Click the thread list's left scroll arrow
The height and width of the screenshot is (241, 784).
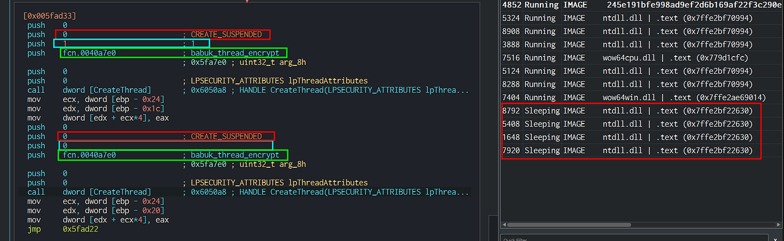(x=503, y=224)
